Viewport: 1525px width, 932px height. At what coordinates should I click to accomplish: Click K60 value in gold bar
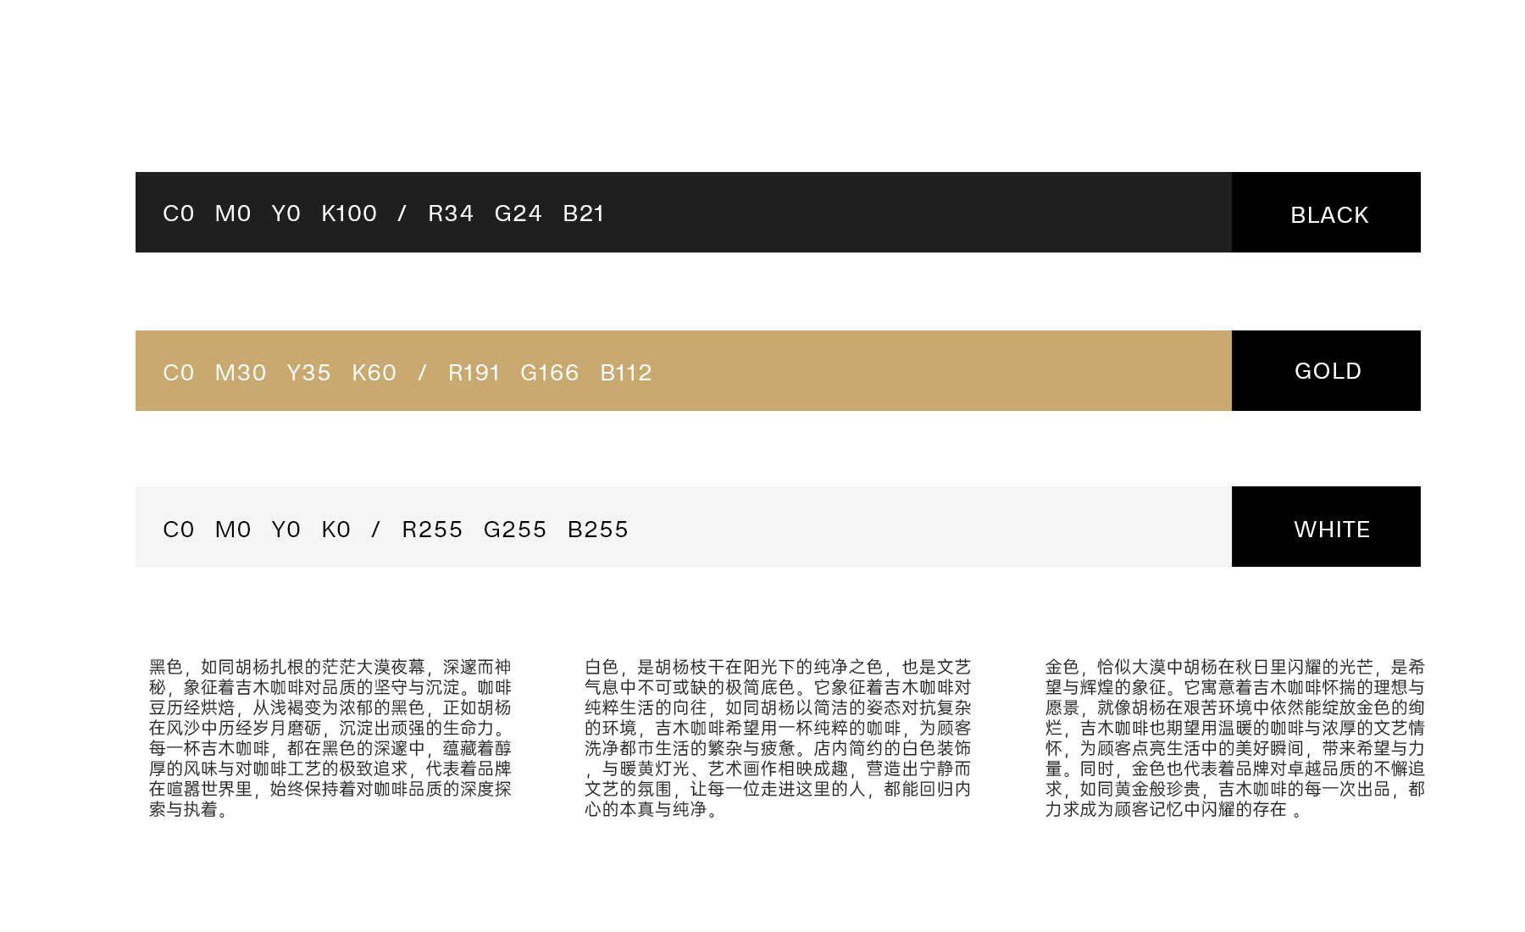tap(374, 373)
